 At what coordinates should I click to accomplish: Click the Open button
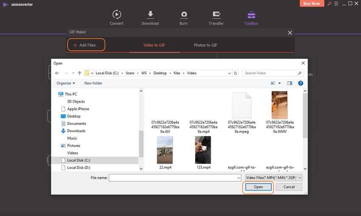258,187
